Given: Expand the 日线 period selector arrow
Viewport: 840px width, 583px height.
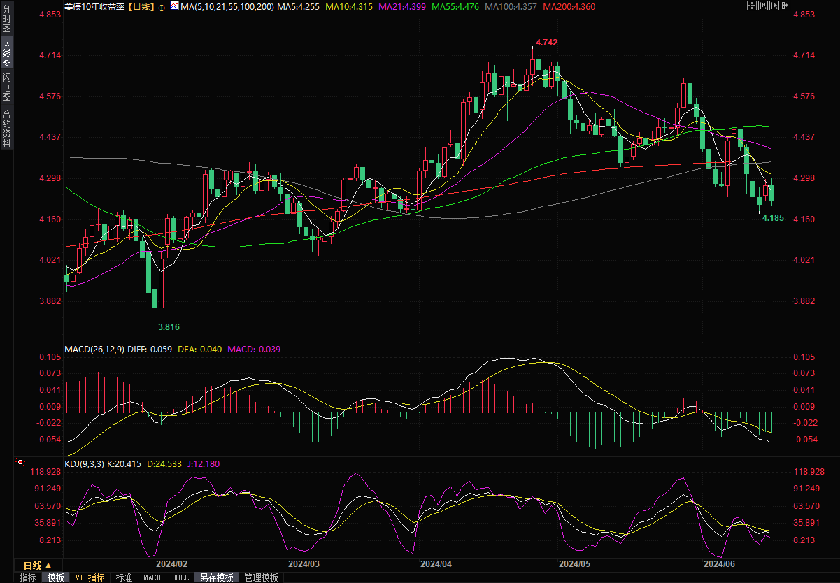Looking at the screenshot, I should click(x=48, y=565).
